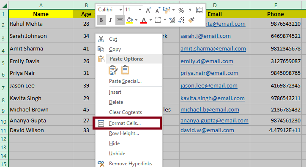Click the Merge and Center icon
306x167 pixels.
tap(199, 10)
